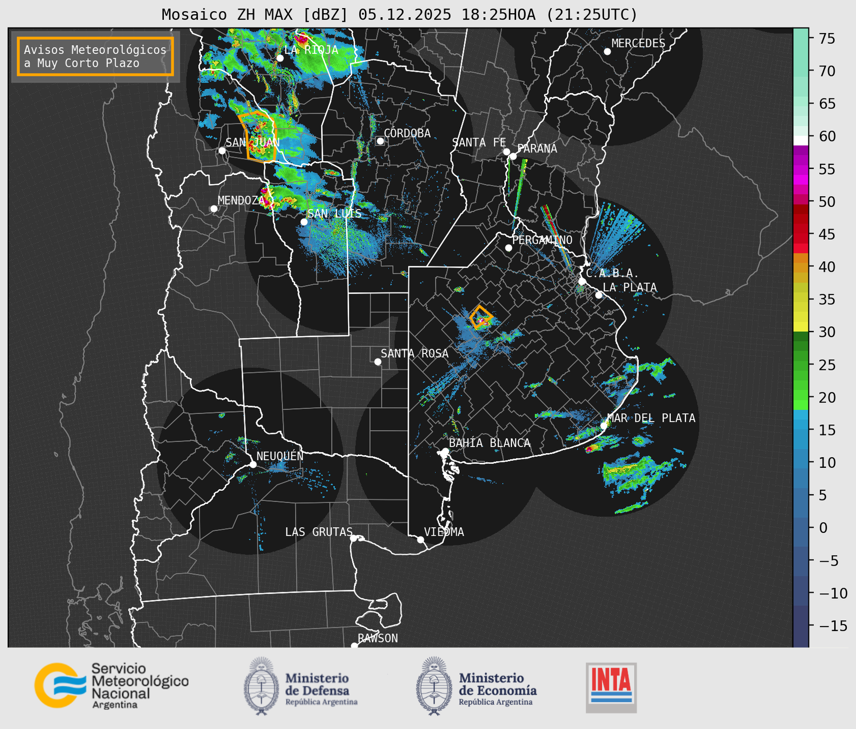Click the Servicio Meteorológico Nacional logo

click(112, 685)
